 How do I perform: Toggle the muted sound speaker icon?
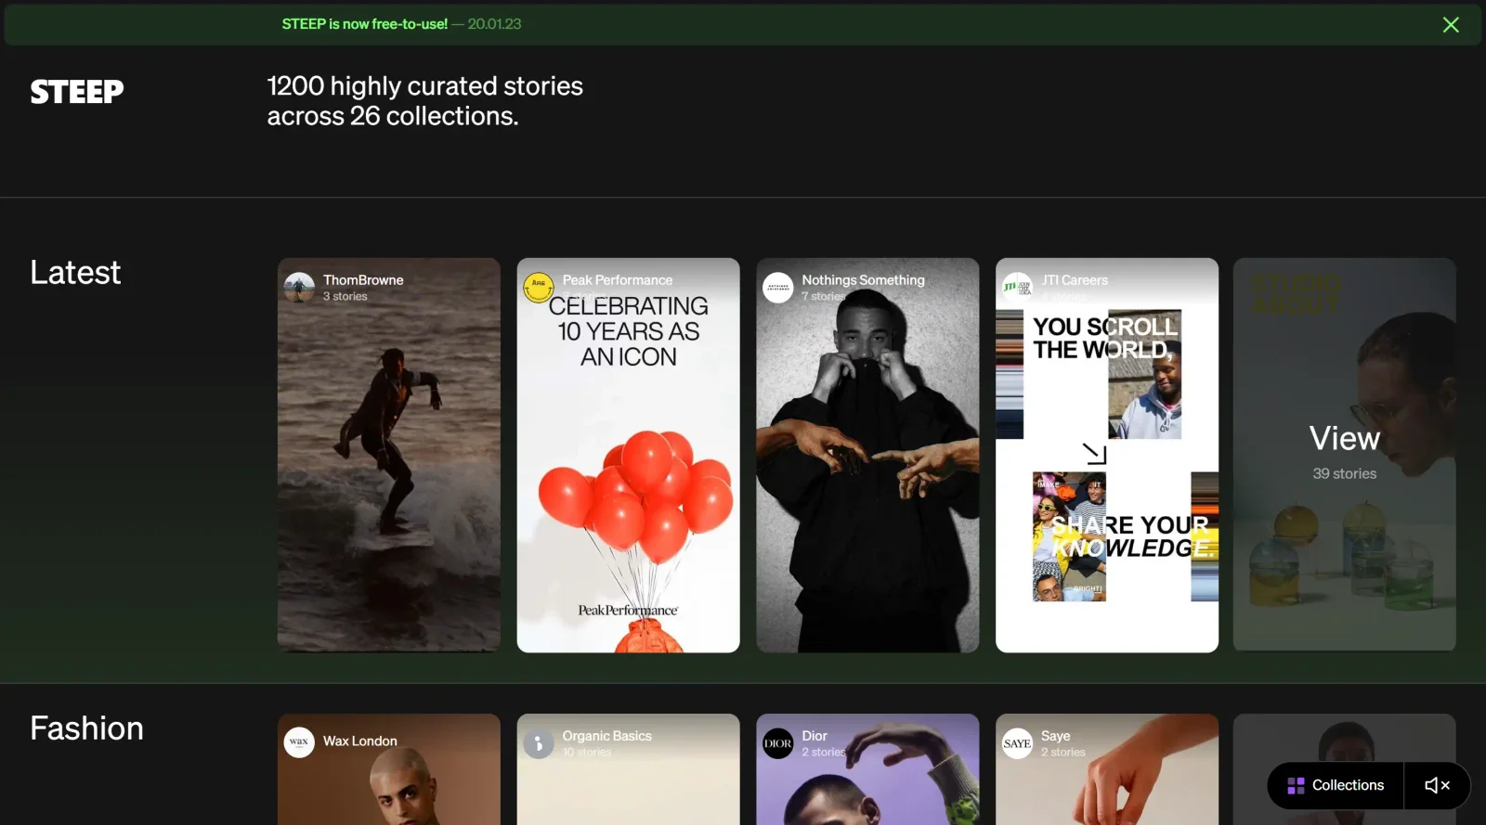tap(1437, 785)
